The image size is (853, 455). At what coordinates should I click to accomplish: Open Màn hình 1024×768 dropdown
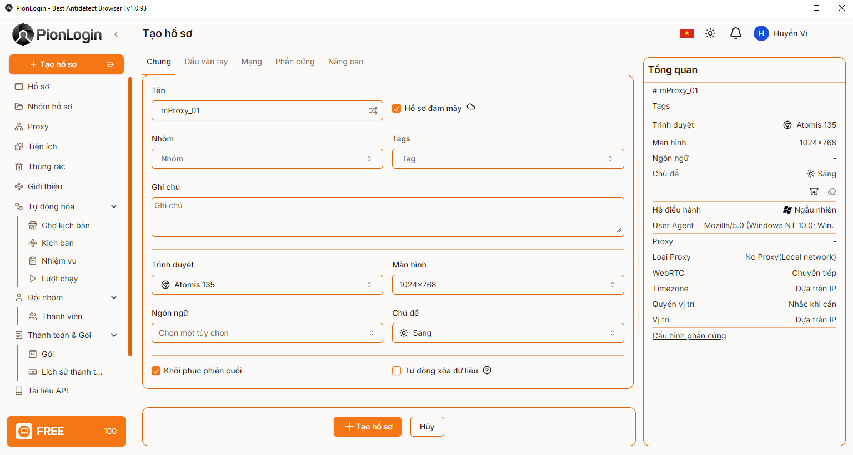pyautogui.click(x=508, y=285)
